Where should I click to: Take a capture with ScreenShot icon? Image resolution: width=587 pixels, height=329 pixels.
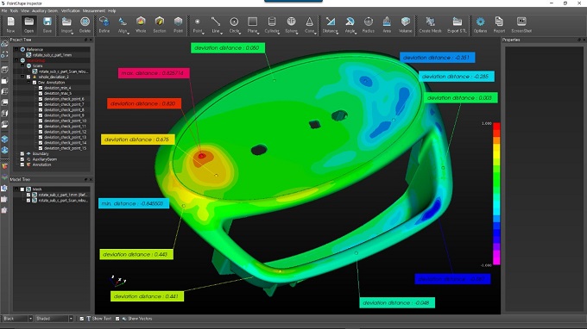[x=521, y=25]
